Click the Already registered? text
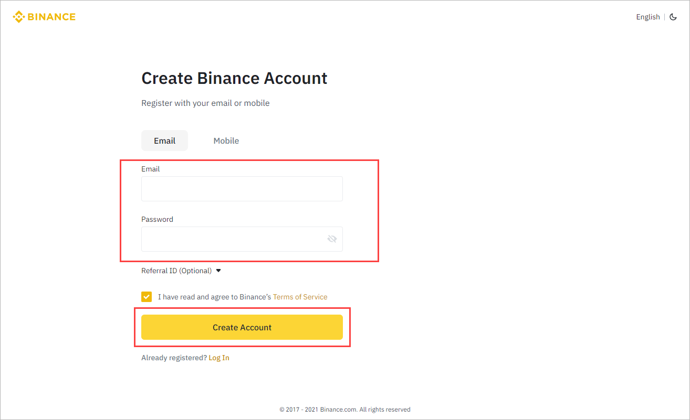 [x=174, y=358]
